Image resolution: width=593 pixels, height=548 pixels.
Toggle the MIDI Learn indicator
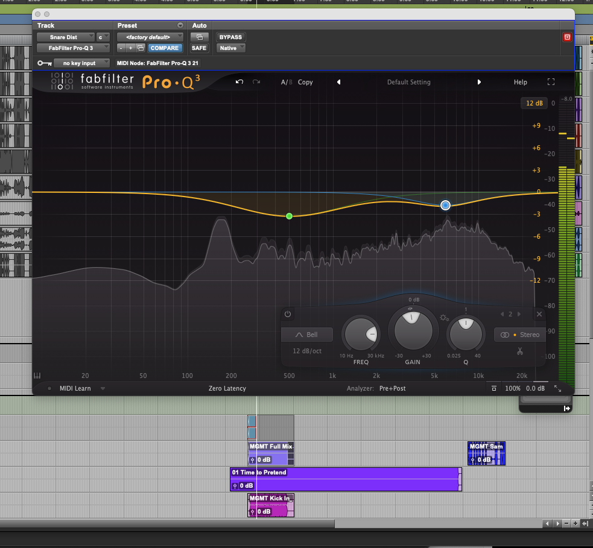(49, 388)
